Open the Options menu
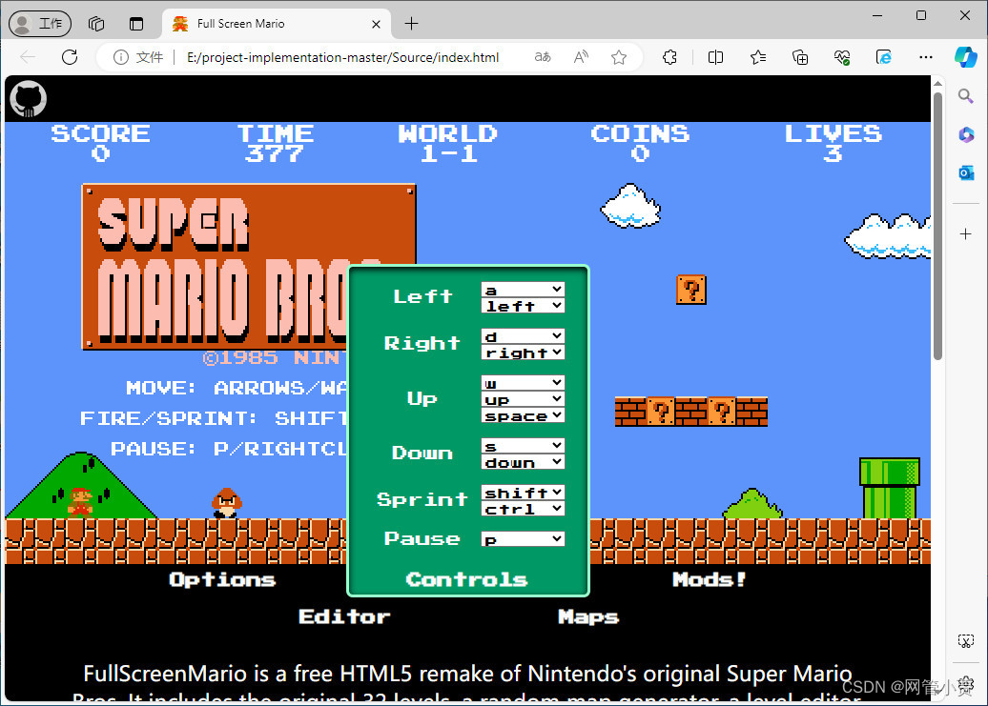The height and width of the screenshot is (706, 988). coord(222,579)
